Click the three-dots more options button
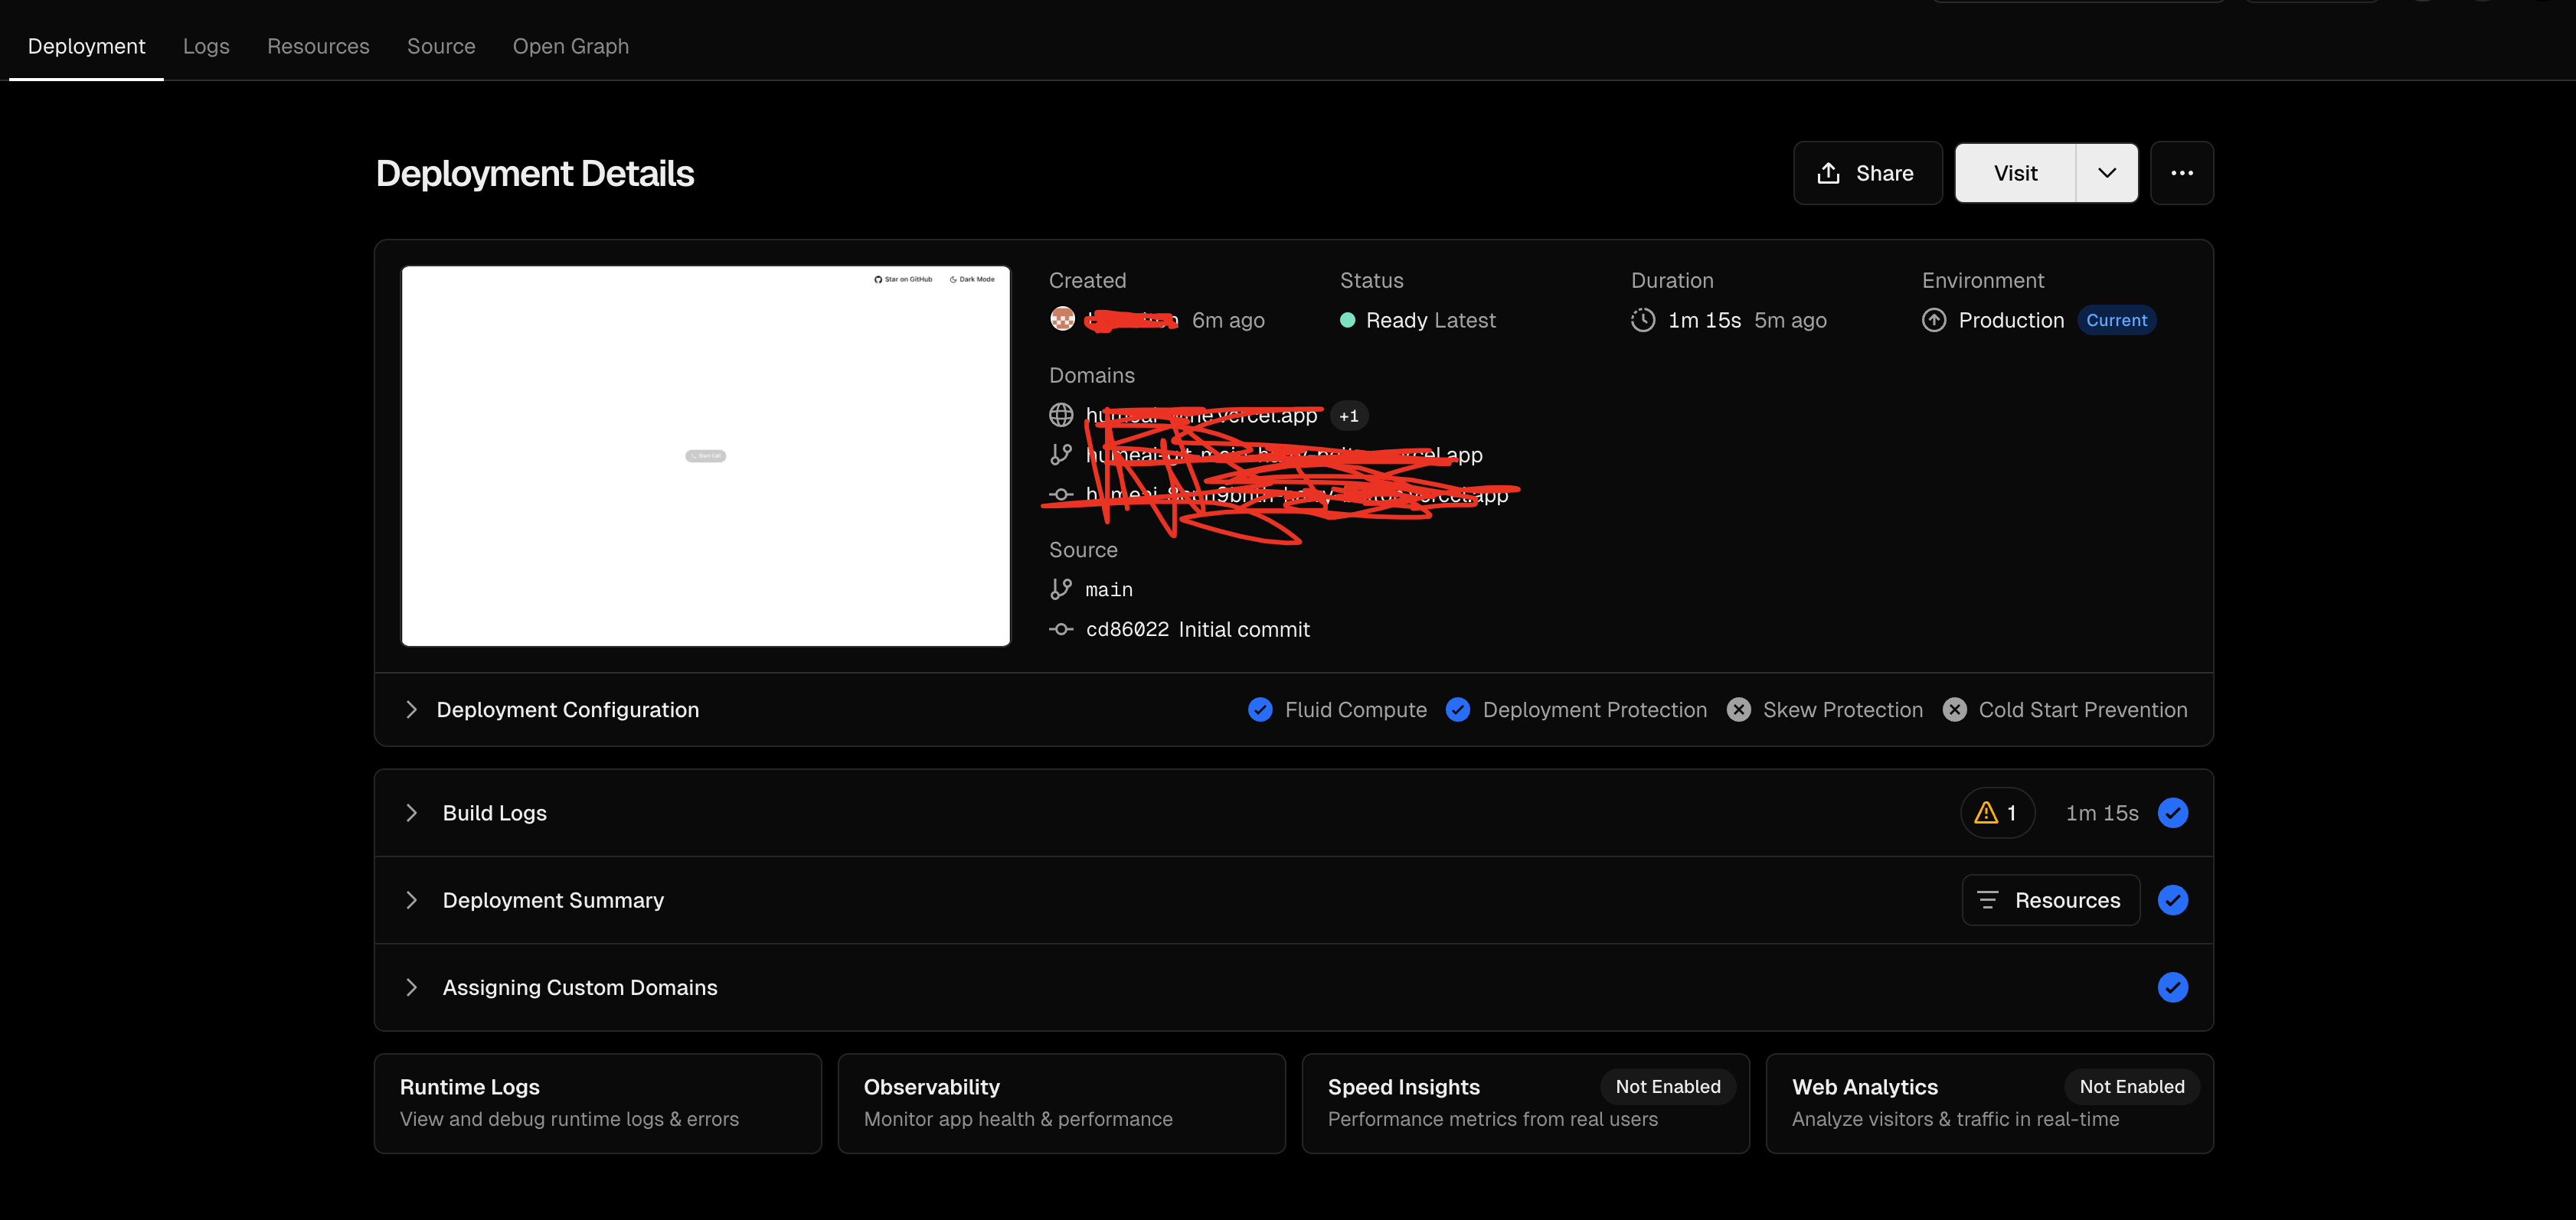This screenshot has width=2576, height=1220. (x=2181, y=173)
